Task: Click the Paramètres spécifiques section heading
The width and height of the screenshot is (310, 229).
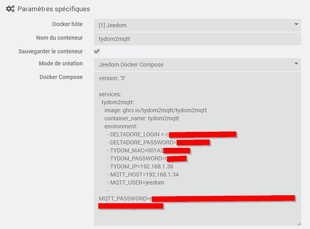Action: pos(54,9)
